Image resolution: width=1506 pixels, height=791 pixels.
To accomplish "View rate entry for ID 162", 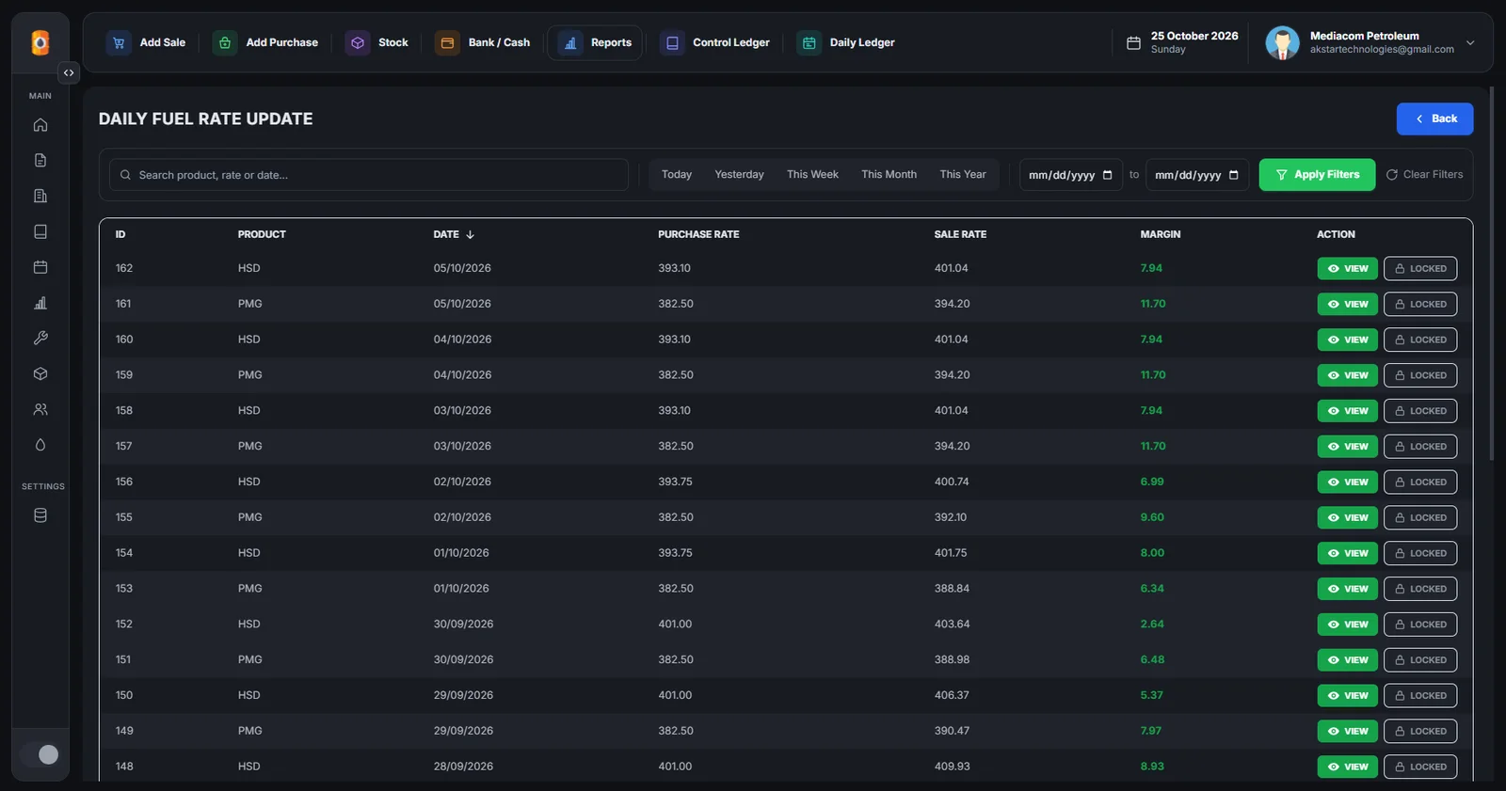I will (x=1348, y=269).
